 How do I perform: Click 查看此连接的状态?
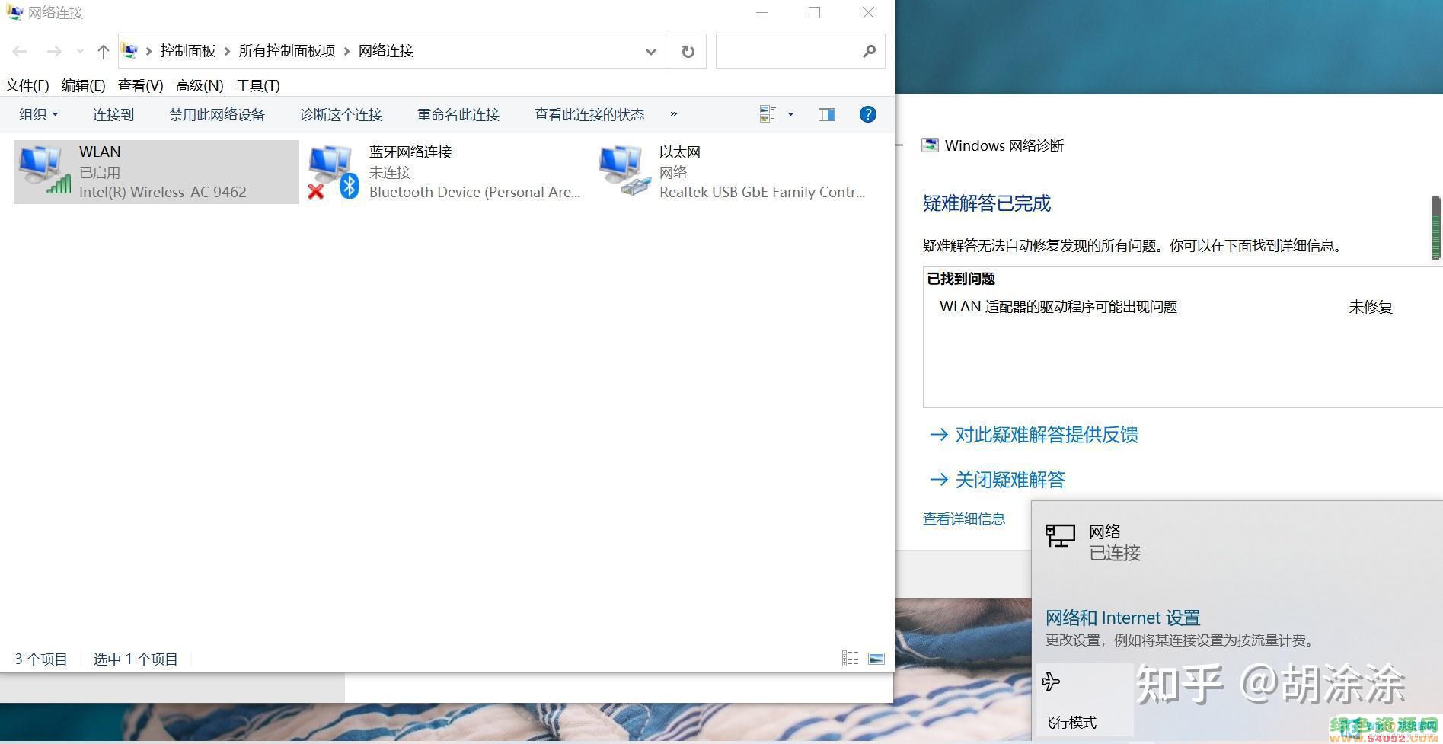point(589,114)
